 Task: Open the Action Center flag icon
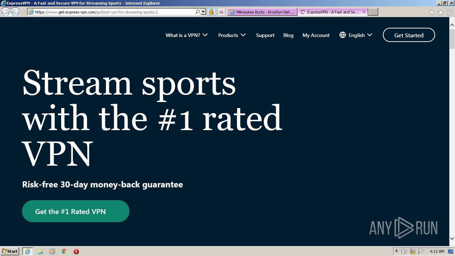(421, 251)
